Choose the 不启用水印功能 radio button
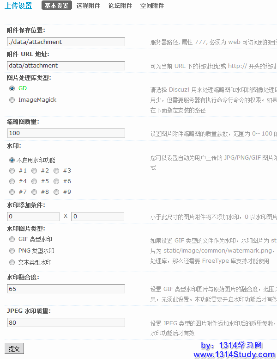The width and height of the screenshot is (277, 359). click(x=12, y=160)
